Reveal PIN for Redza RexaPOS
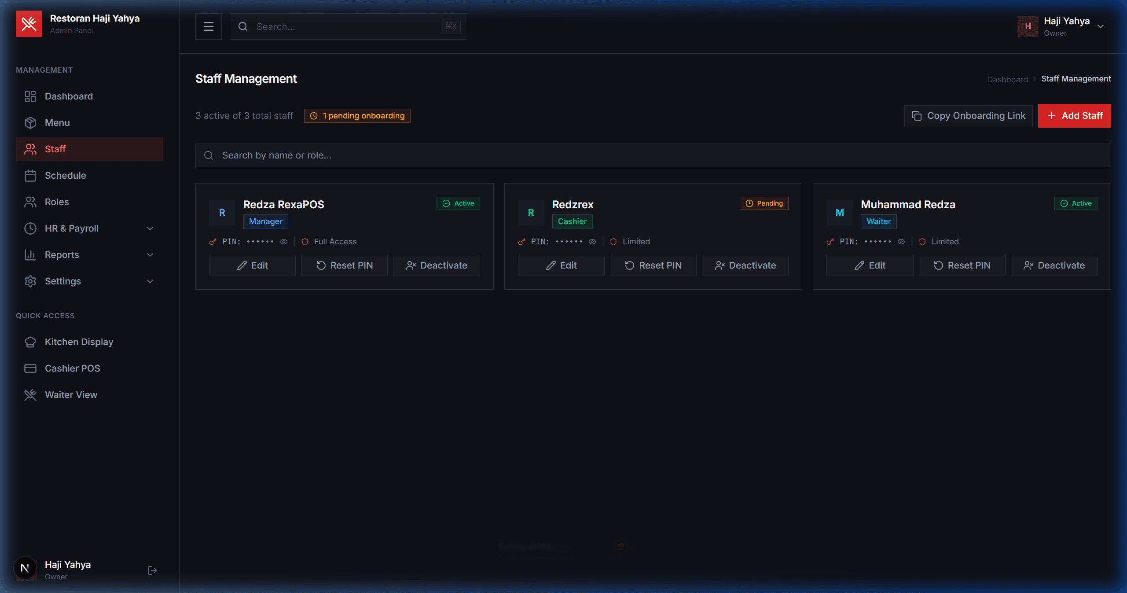 coord(284,242)
